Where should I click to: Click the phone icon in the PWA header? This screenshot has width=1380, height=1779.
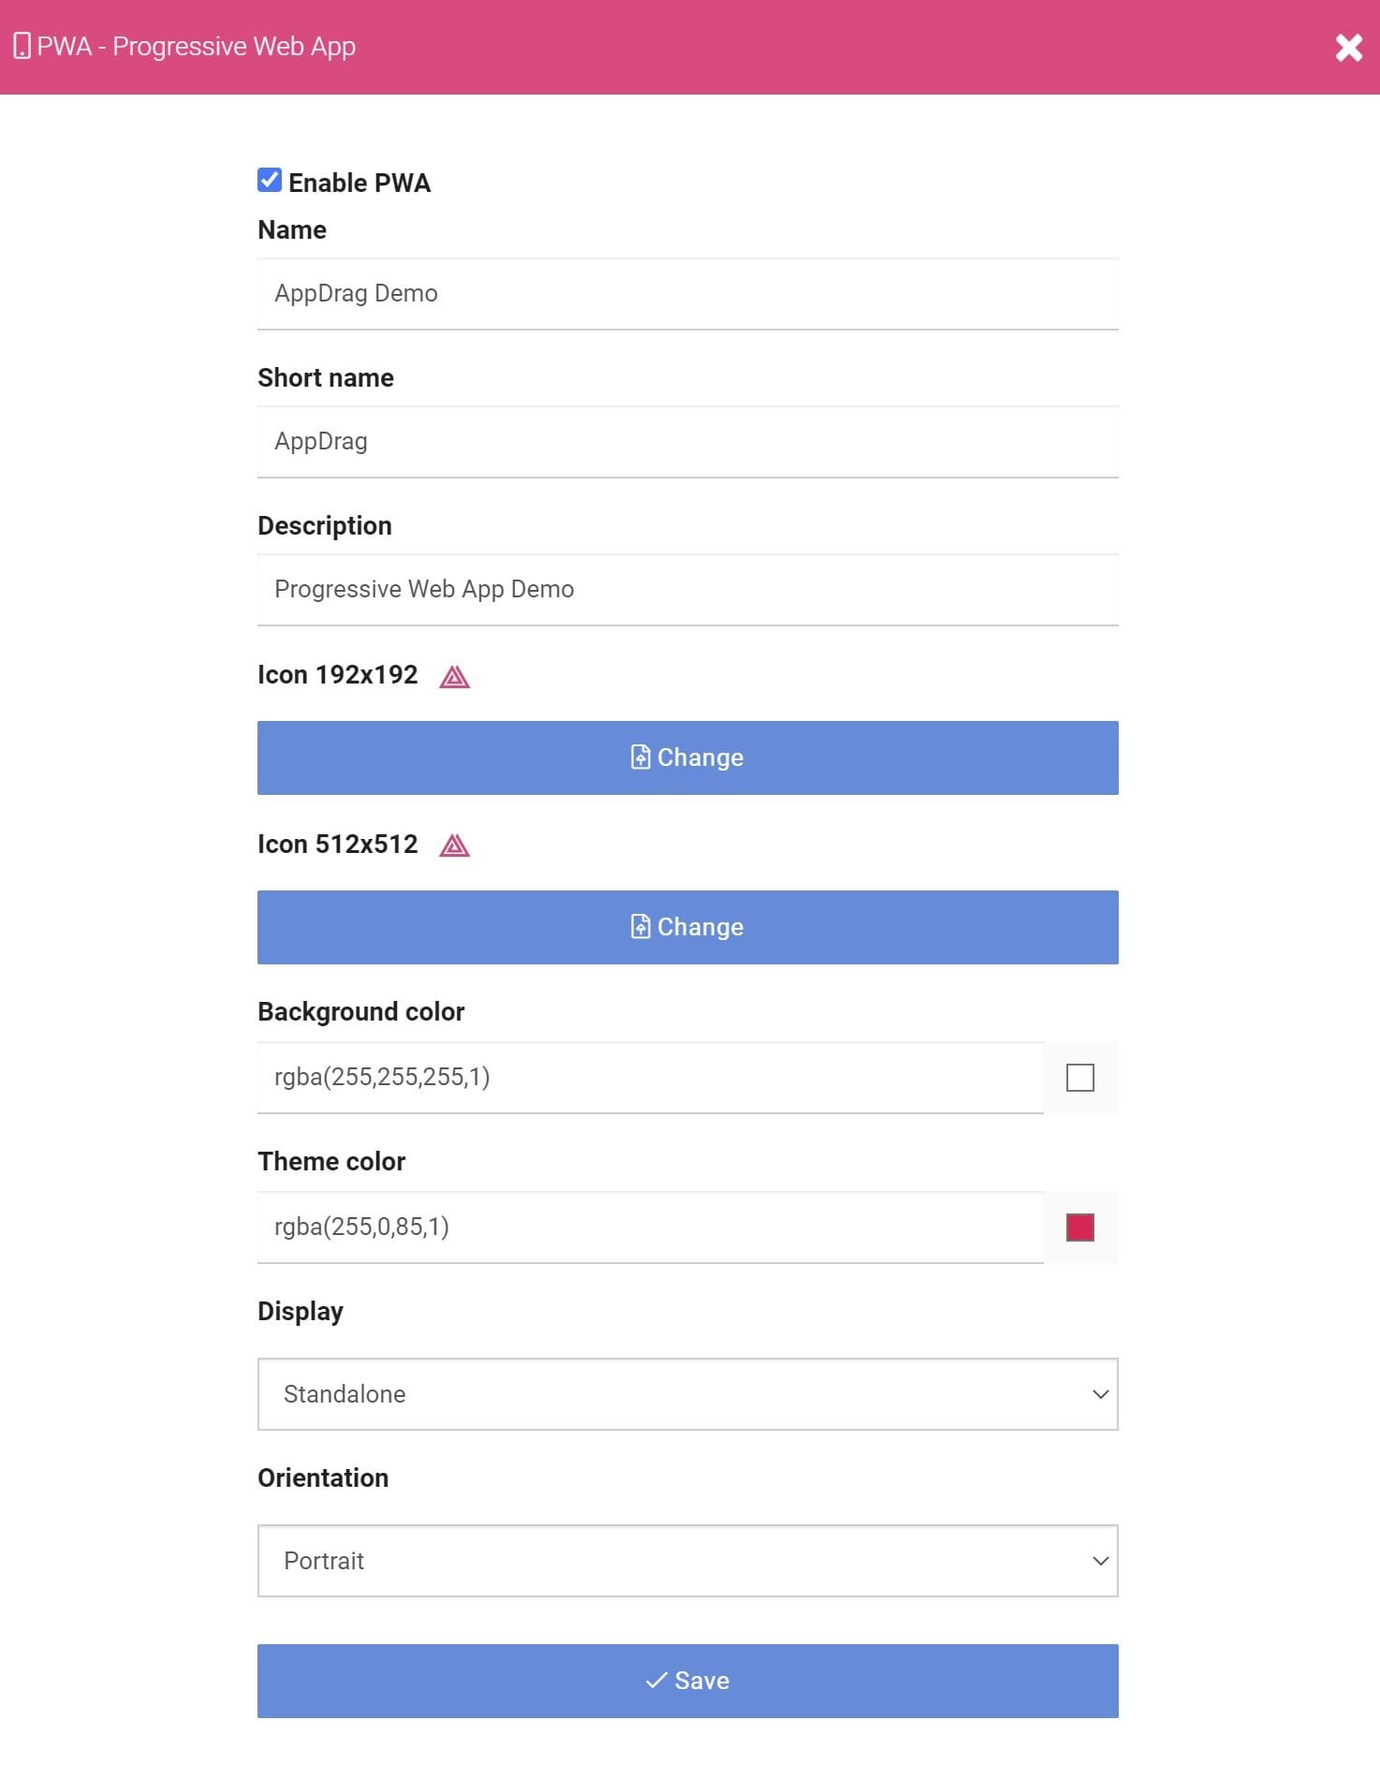(22, 46)
